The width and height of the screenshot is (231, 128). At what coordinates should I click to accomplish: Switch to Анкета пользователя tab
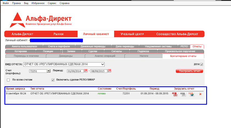pos(24,47)
